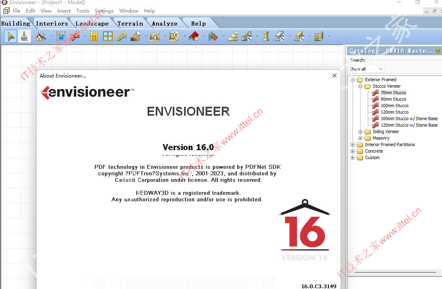The image size is (442, 289).
Task: Switch to the Building tab
Action: [16, 24]
